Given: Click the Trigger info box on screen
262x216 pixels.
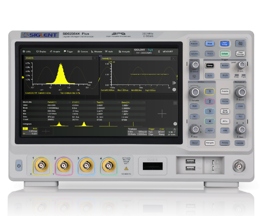Looking at the screenshot, I should pos(156,132).
